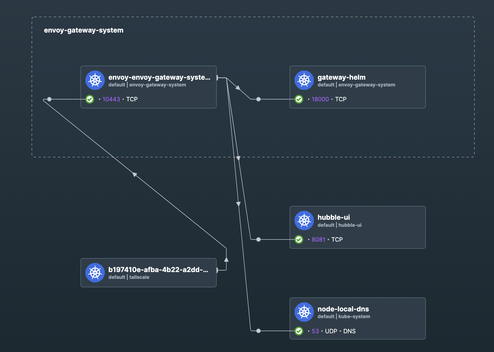
Task: Click connector dot left of node-local-dns port
Action: click(258, 331)
